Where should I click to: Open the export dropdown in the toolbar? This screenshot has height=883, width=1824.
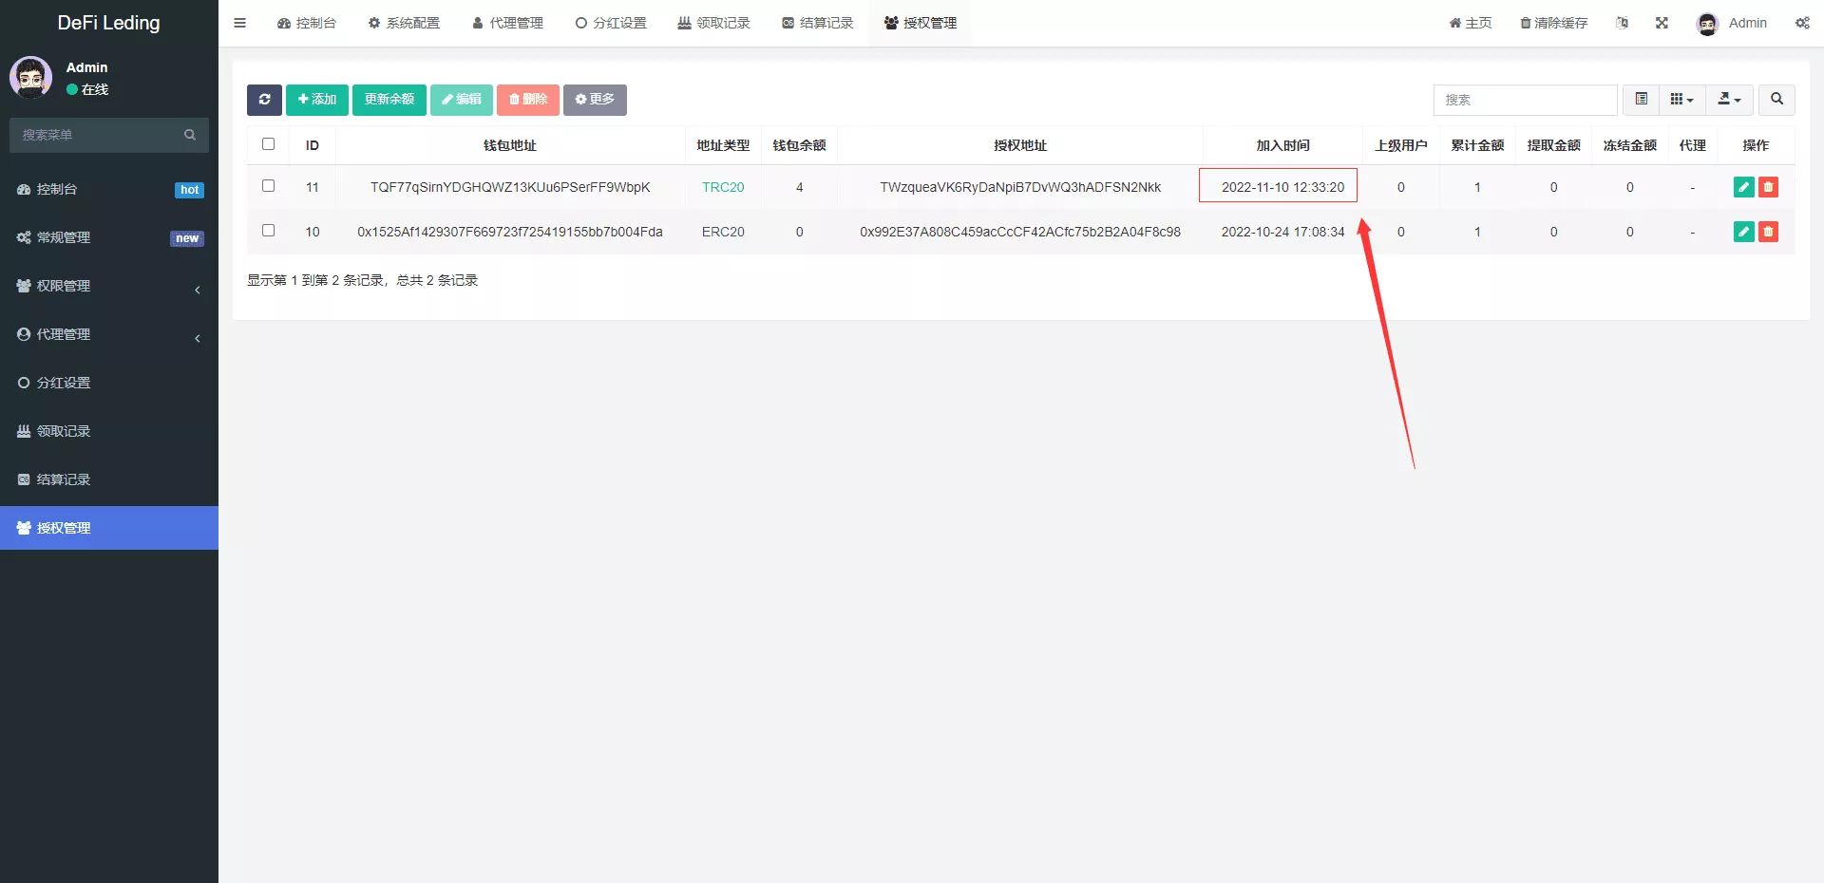click(1728, 100)
